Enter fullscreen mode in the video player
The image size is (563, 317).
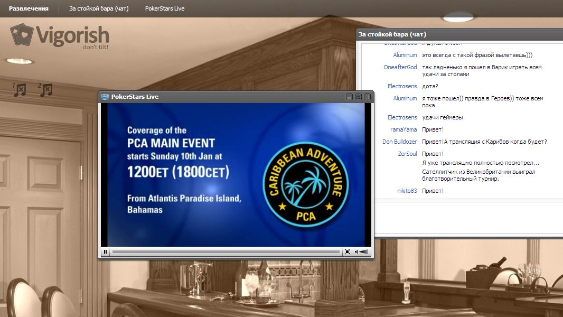[x=347, y=252]
